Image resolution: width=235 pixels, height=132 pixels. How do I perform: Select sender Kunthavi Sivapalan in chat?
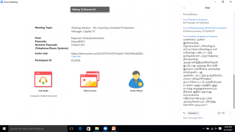pos(197,36)
